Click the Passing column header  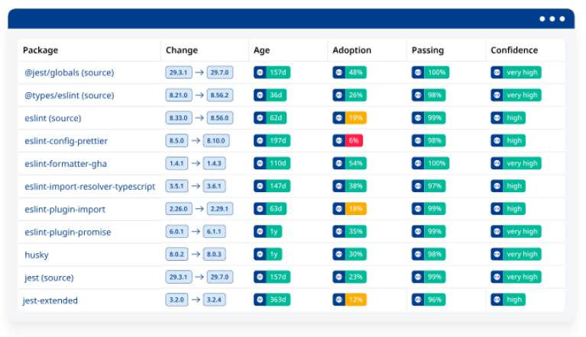(428, 50)
